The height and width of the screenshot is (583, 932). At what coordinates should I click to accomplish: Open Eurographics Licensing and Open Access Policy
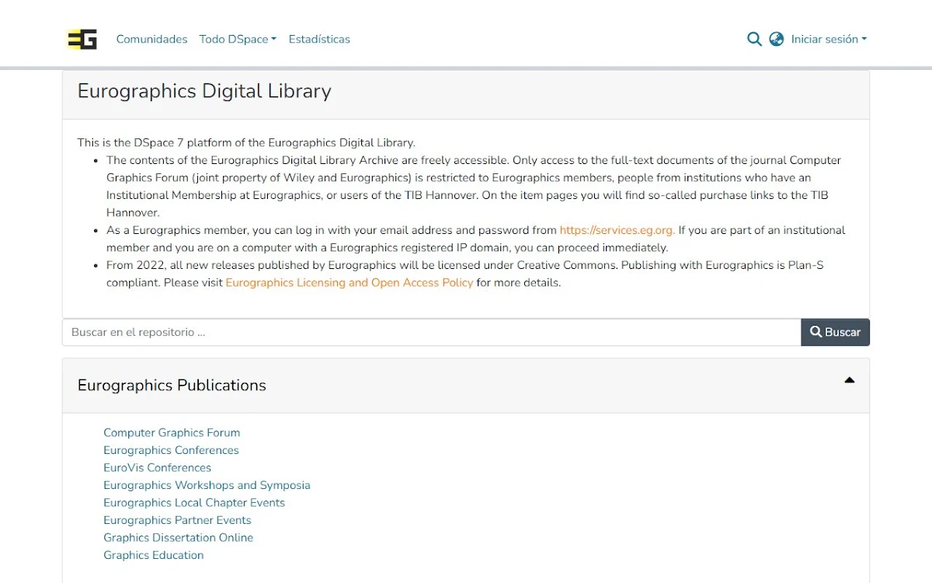pos(349,283)
